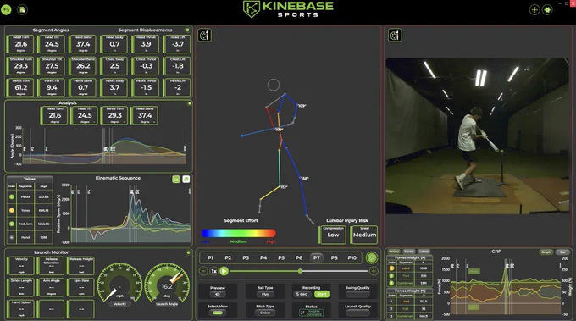Open Analysis Head Tilt 24.5 selector

point(85,115)
